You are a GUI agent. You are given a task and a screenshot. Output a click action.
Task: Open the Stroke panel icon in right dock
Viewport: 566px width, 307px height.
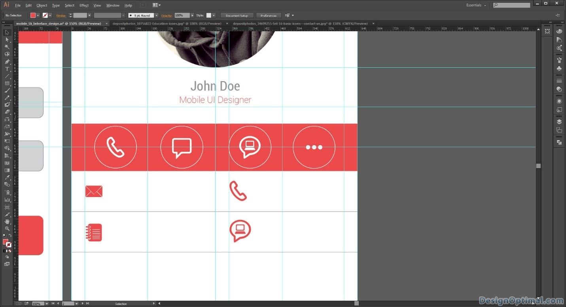559,81
